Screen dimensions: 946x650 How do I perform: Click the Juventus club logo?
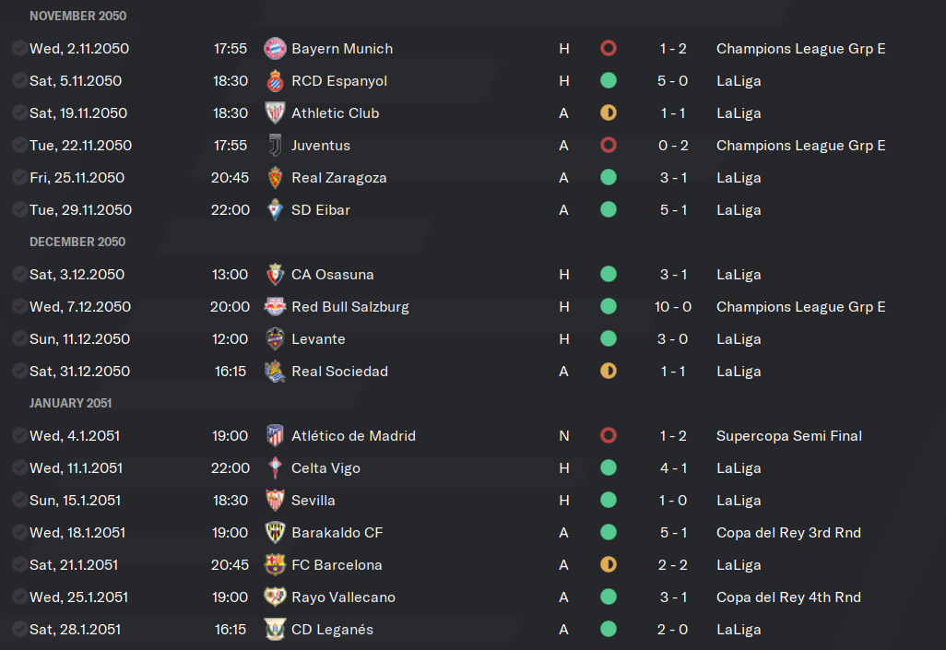coord(275,146)
